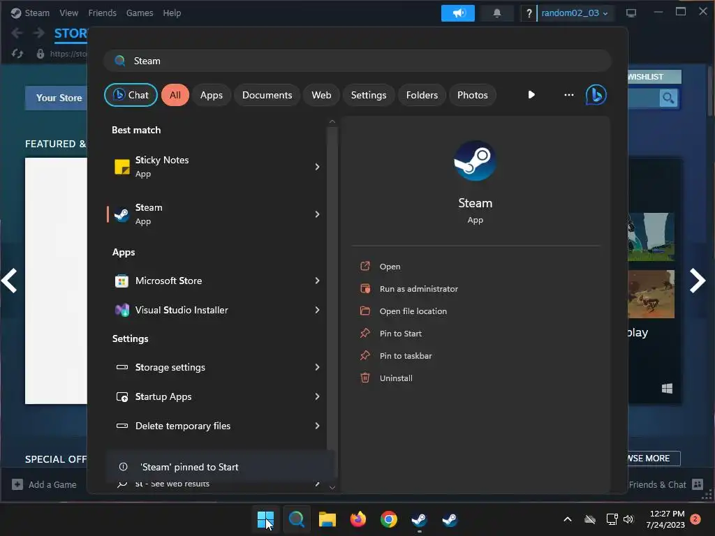Launch Firefox from taskbar
This screenshot has width=715, height=536.
click(358, 519)
